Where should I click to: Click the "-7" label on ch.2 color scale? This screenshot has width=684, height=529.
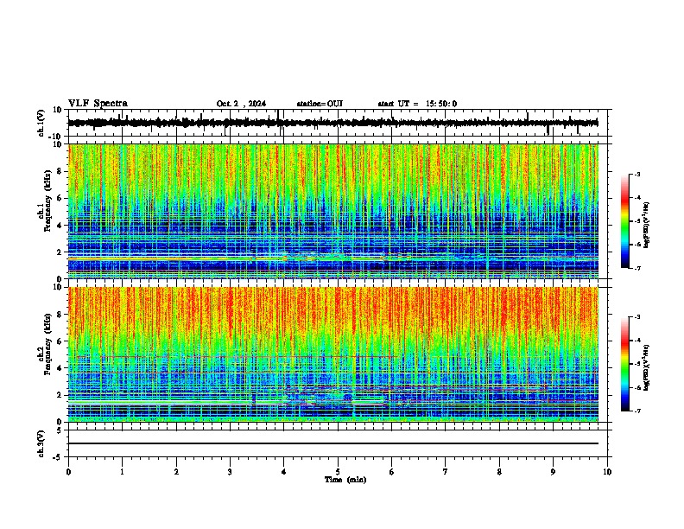(x=636, y=411)
